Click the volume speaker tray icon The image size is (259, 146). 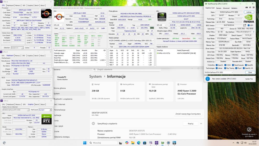click(245, 143)
